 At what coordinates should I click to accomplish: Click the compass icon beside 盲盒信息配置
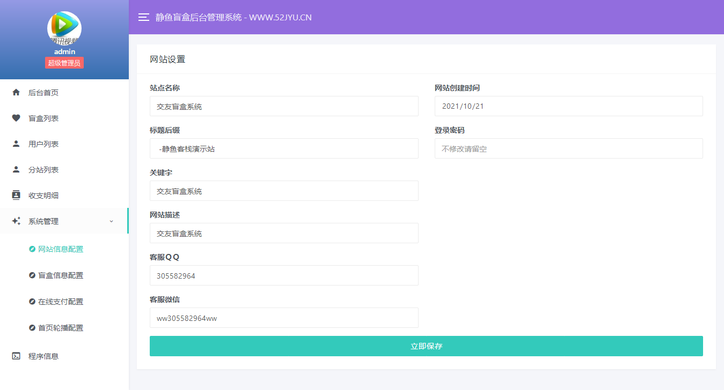(32, 275)
